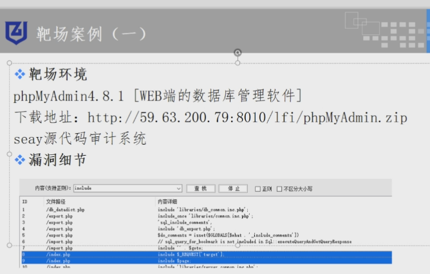Click the ID column header
430x274 pixels.
pos(24,202)
